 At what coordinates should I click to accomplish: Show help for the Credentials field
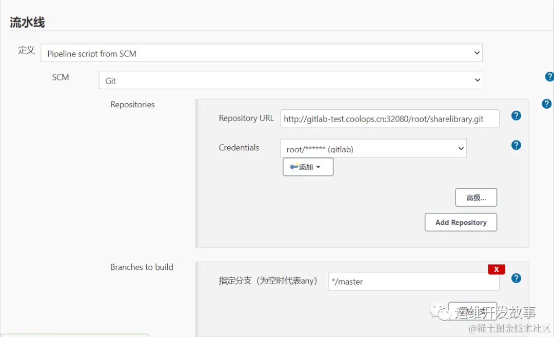coord(516,145)
